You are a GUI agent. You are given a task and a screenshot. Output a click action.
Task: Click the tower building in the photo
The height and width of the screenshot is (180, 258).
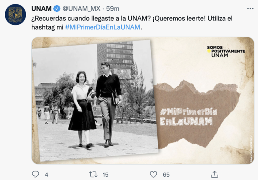[x=115, y=62]
